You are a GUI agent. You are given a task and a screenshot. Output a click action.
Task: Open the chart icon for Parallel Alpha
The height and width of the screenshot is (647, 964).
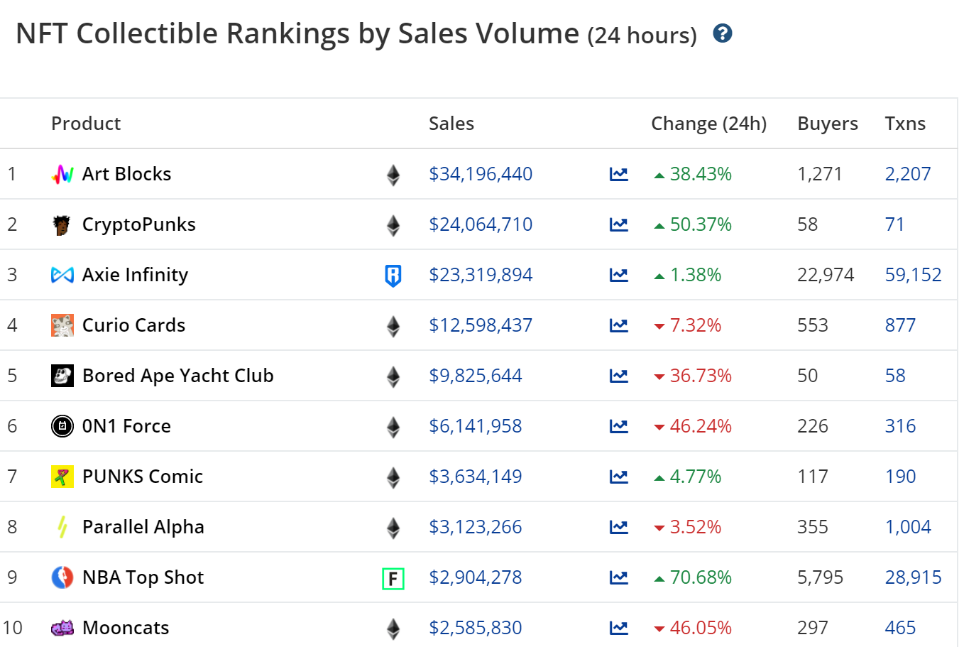(x=618, y=527)
